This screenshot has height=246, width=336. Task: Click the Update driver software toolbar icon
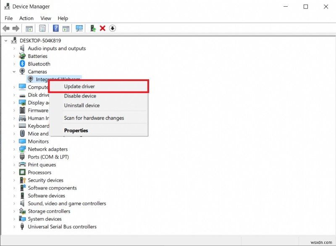[x=93, y=28]
